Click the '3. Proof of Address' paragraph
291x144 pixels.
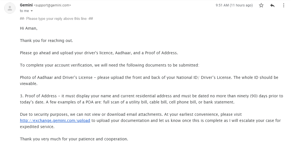click(152, 96)
